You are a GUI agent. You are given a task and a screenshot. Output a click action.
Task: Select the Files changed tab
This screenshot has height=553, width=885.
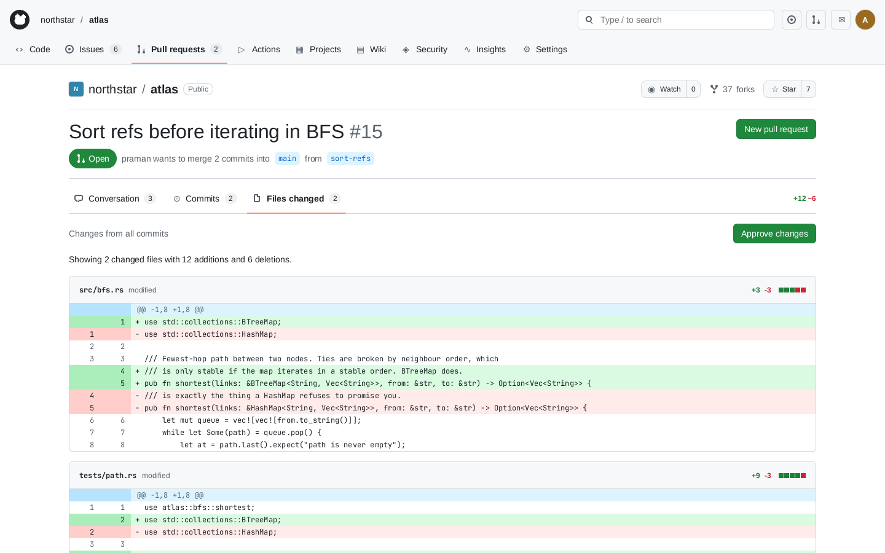point(297,198)
